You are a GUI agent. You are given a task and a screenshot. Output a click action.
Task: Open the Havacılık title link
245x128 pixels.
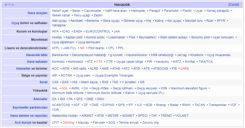pyautogui.click(x=122, y=5)
